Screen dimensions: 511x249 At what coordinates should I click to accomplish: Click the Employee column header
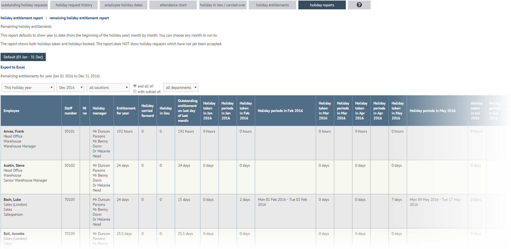(x=12, y=111)
